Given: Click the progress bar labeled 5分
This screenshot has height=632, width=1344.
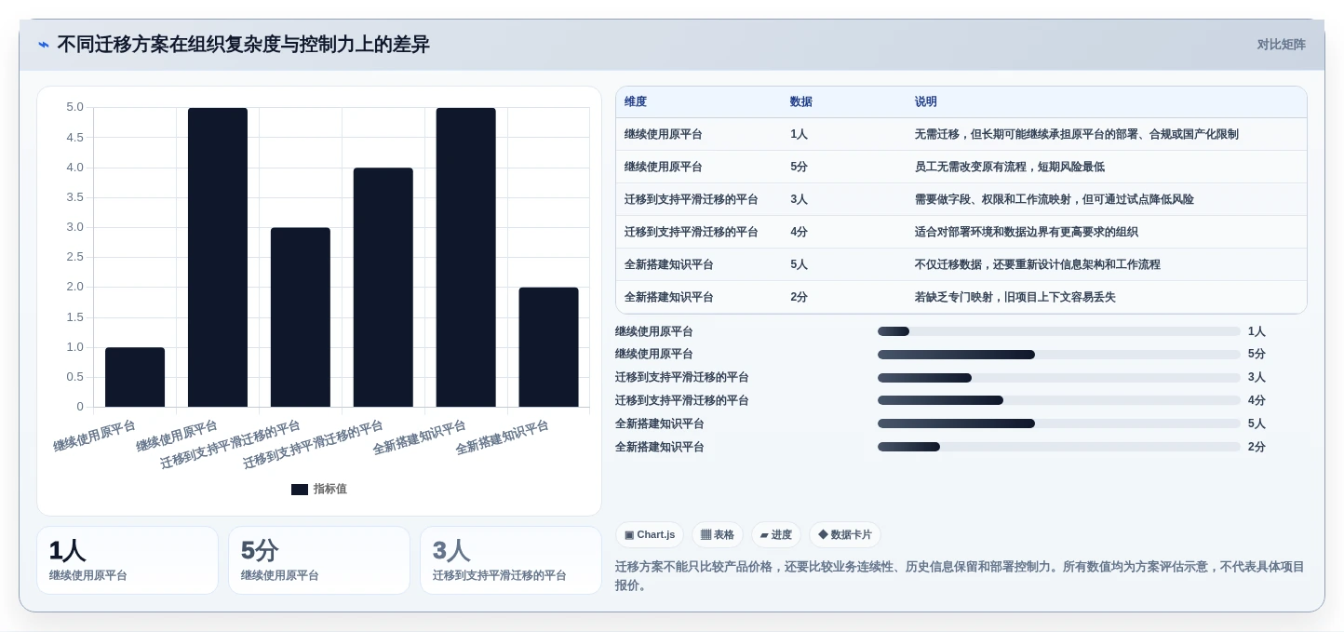Looking at the screenshot, I should (1059, 355).
